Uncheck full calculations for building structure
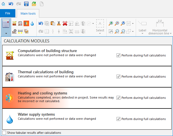The image size is (173, 136). click(118, 55)
